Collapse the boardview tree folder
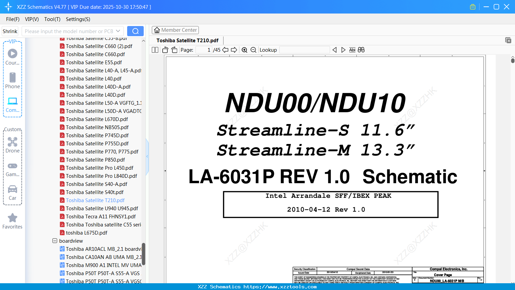 pos(55,241)
